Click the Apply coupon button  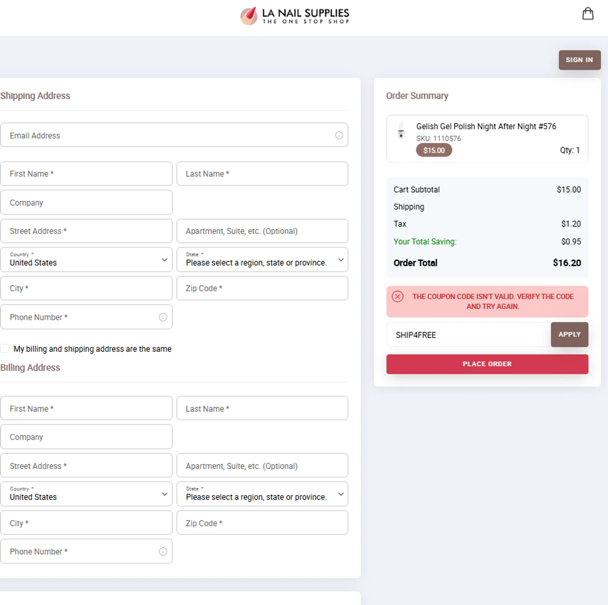tap(569, 335)
